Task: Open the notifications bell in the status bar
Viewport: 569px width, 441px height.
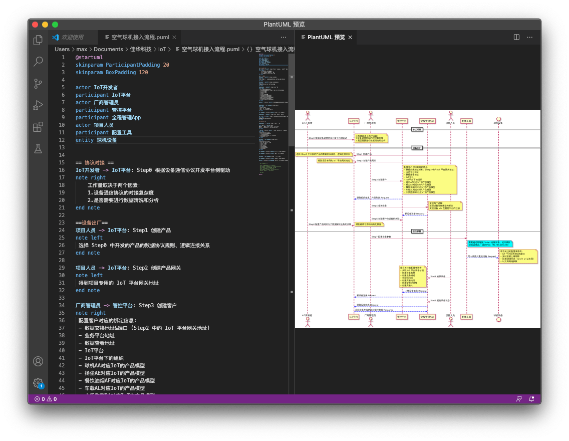Action: pyautogui.click(x=531, y=398)
